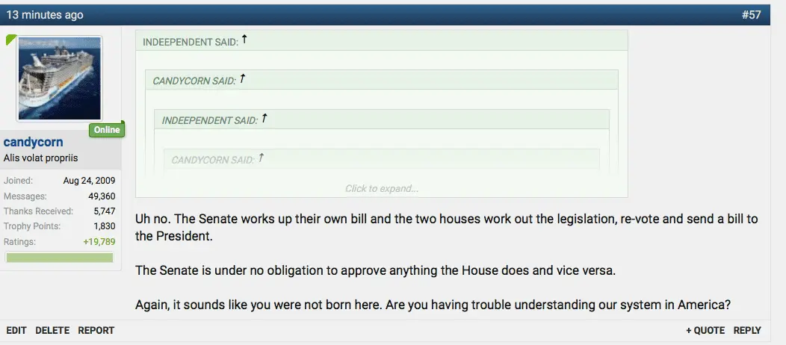Click the 1,830 trophy points value

point(104,226)
